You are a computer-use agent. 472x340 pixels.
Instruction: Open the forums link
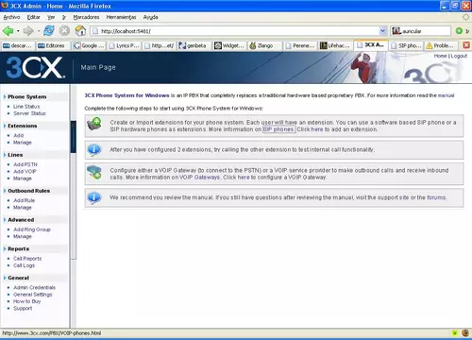point(436,197)
